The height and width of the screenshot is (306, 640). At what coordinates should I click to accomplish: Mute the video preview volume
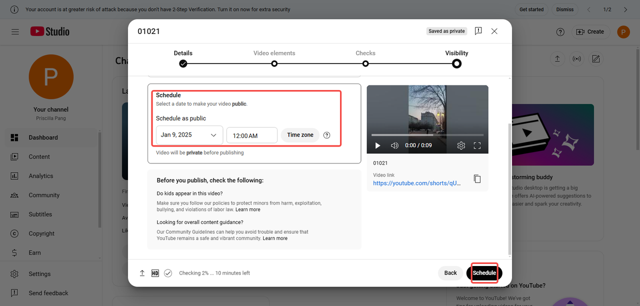(394, 145)
